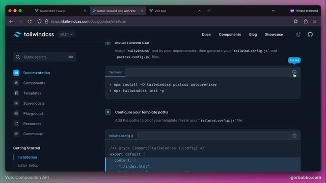Screen dimensions: 326x183
Task: Open the Resources sidebar link
Action: tap(32, 124)
